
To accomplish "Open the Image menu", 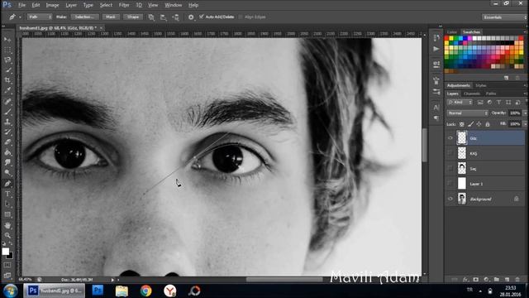I will tap(52, 5).
